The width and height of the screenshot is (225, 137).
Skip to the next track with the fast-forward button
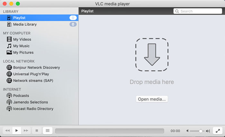pos(26,130)
